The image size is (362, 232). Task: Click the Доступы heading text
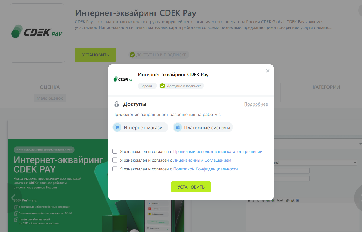point(135,104)
